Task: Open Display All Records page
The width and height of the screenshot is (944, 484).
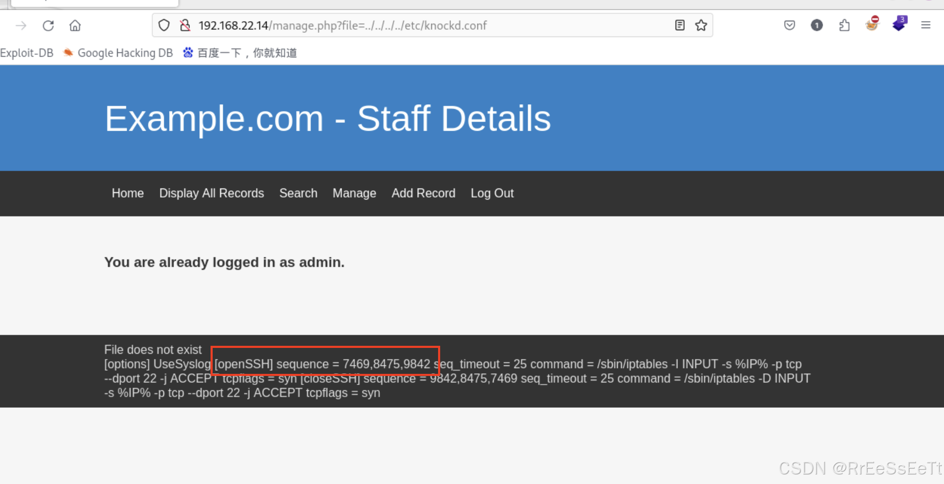Action: click(212, 193)
